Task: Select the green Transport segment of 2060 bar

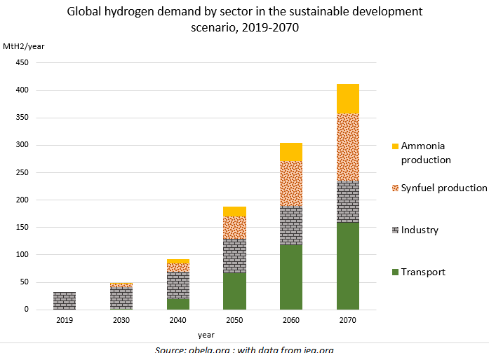Action: coord(291,277)
